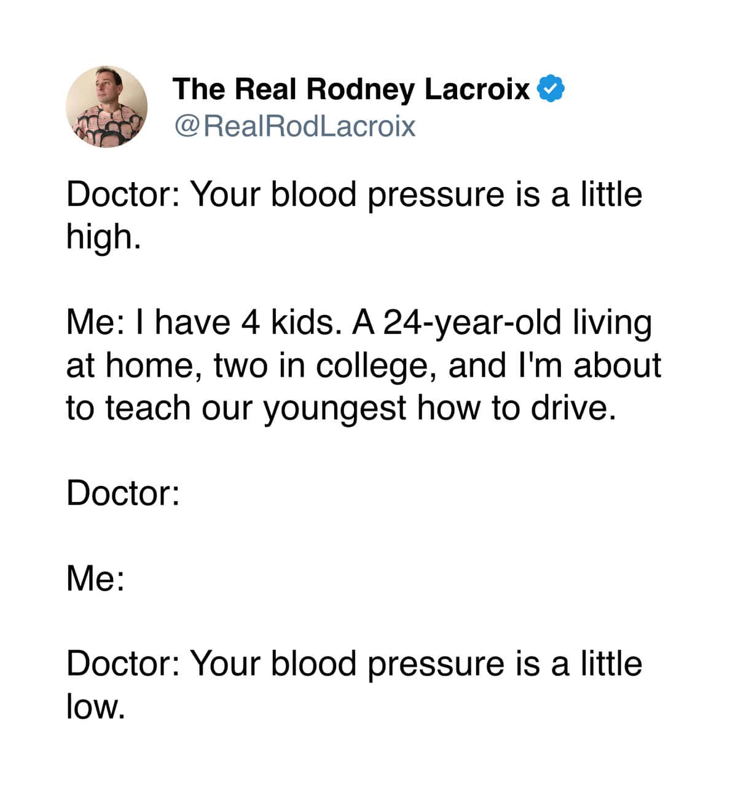Viewport: 738px width, 793px height.
Task: Click the blue verified checkmark badge
Action: click(x=551, y=89)
